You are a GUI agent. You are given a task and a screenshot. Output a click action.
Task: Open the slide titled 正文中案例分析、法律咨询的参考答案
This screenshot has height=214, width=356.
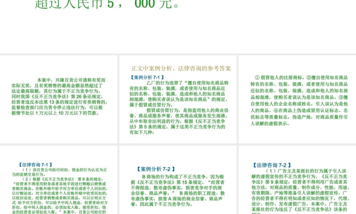[178, 99]
